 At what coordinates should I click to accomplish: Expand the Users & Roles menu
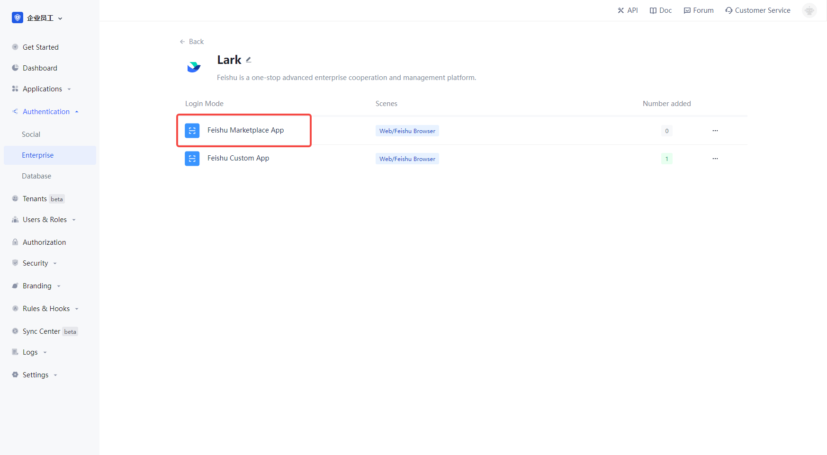(45, 220)
